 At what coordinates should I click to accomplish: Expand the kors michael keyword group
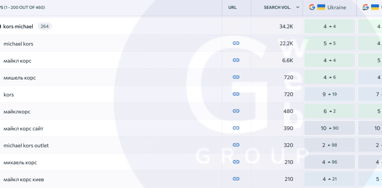coord(1,27)
